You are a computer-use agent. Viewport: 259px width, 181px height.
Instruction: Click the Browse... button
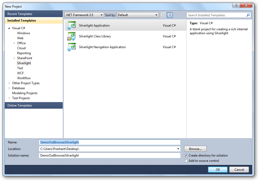(195, 149)
